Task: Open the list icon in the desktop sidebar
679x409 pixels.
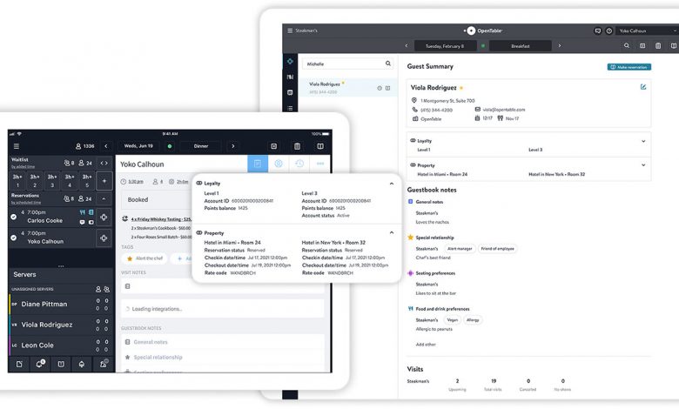Action: pyautogui.click(x=290, y=108)
